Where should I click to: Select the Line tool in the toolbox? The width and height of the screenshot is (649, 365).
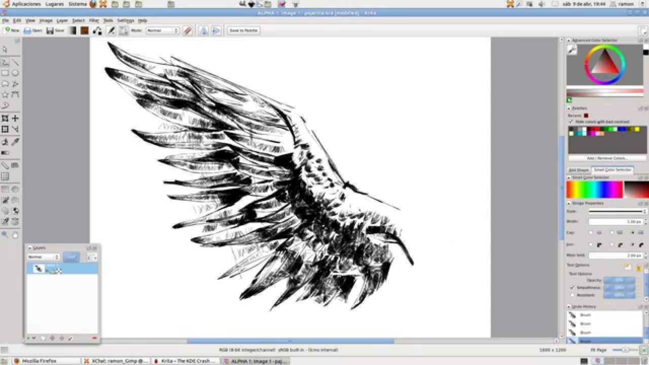15,63
